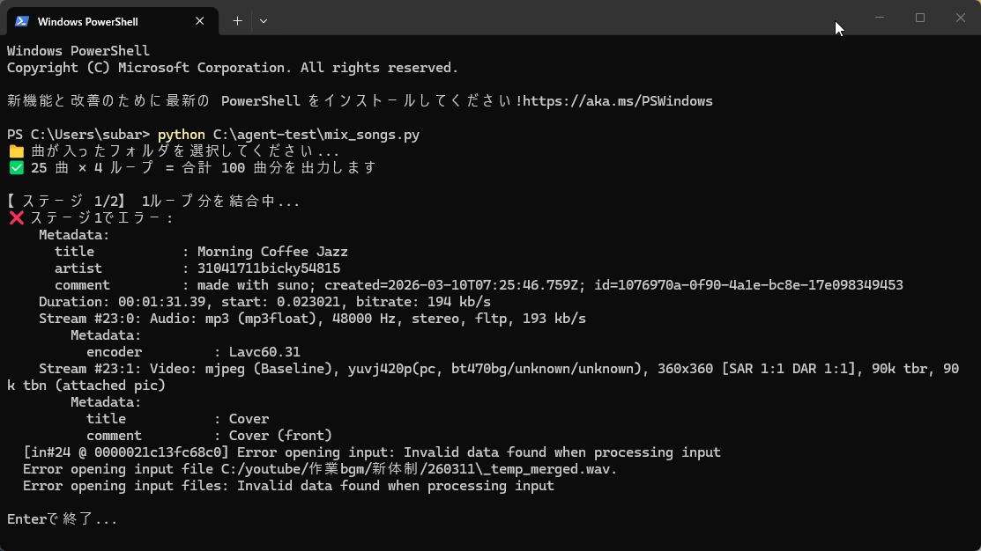Click the "Enterで終了..." prompt line
The height and width of the screenshot is (551, 981).
62,519
